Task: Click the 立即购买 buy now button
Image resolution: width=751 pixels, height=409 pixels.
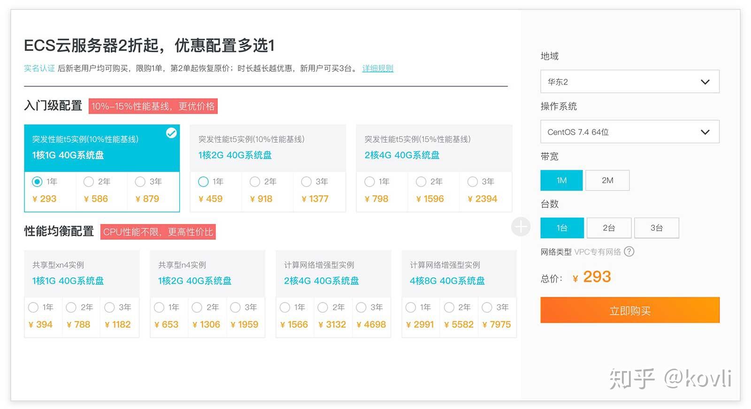Action: tap(629, 310)
